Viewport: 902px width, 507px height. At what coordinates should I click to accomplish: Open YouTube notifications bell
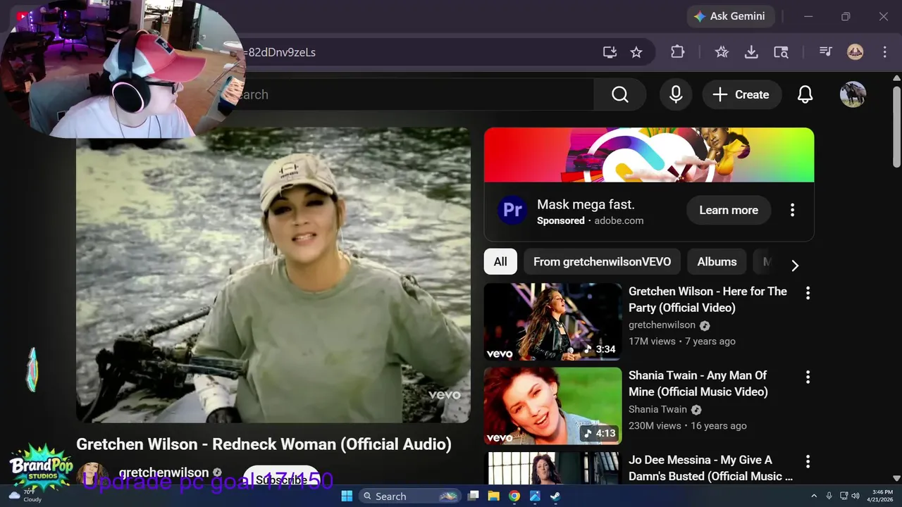805,94
